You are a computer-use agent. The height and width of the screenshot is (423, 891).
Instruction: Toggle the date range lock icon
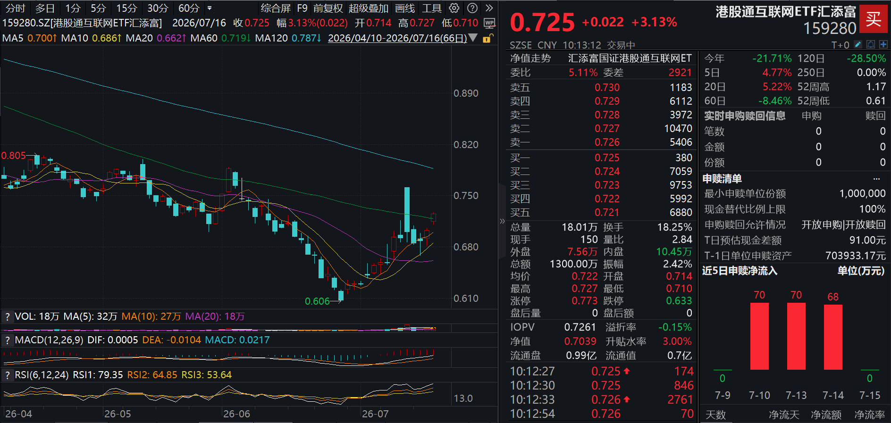pyautogui.click(x=488, y=38)
